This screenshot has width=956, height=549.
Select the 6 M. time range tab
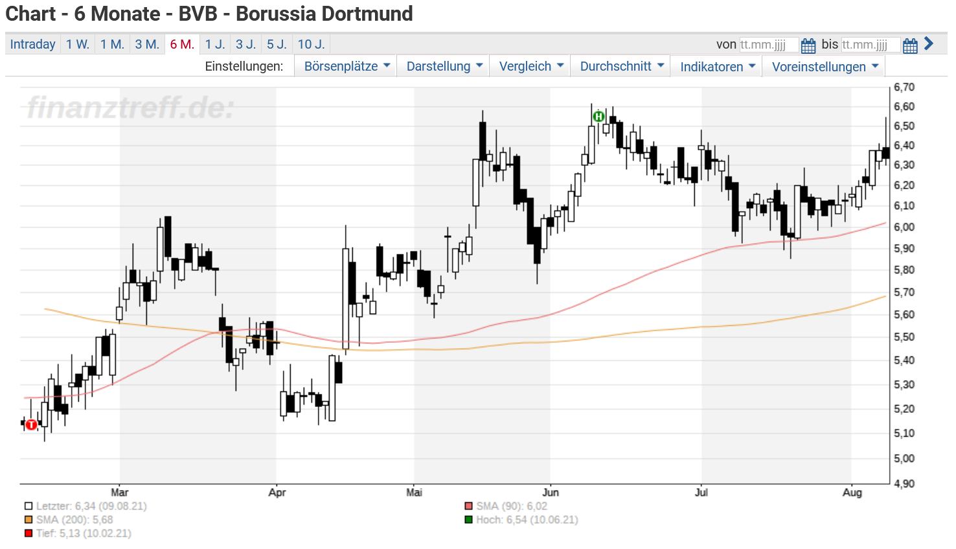182,44
